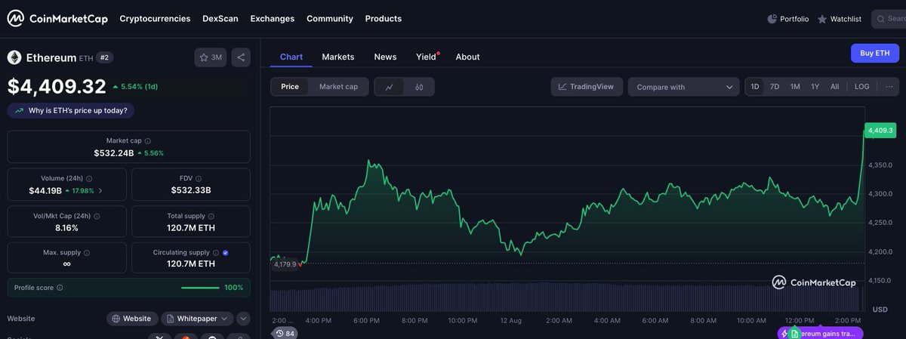Select the 1Y time range
The image size is (906, 339).
[815, 87]
